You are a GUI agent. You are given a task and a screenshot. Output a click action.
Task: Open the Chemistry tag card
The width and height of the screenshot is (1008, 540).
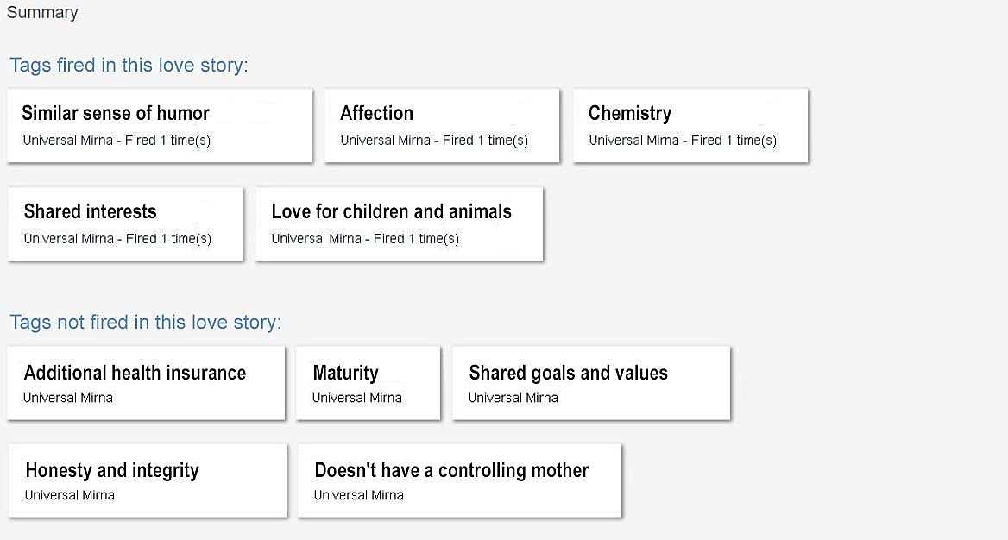690,125
